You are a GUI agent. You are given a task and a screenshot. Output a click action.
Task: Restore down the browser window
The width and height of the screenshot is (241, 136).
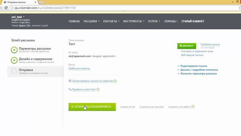[x=237, y=2]
